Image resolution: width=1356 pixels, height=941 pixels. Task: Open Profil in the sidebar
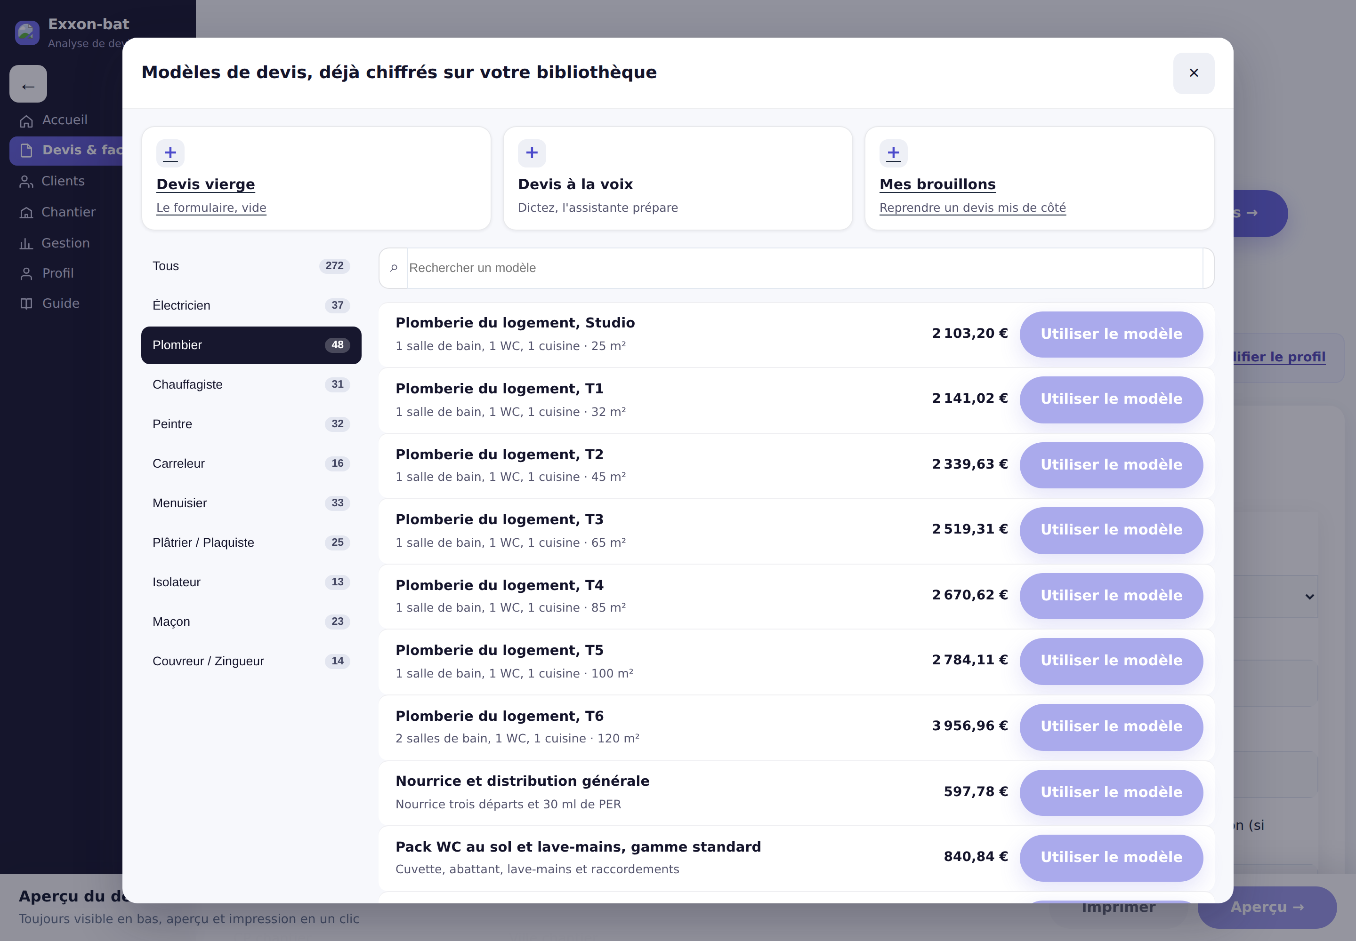point(58,273)
